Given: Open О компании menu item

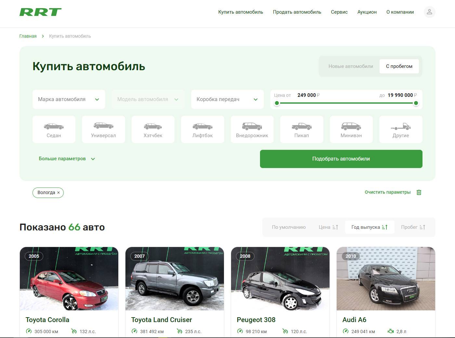Looking at the screenshot, I should [400, 12].
